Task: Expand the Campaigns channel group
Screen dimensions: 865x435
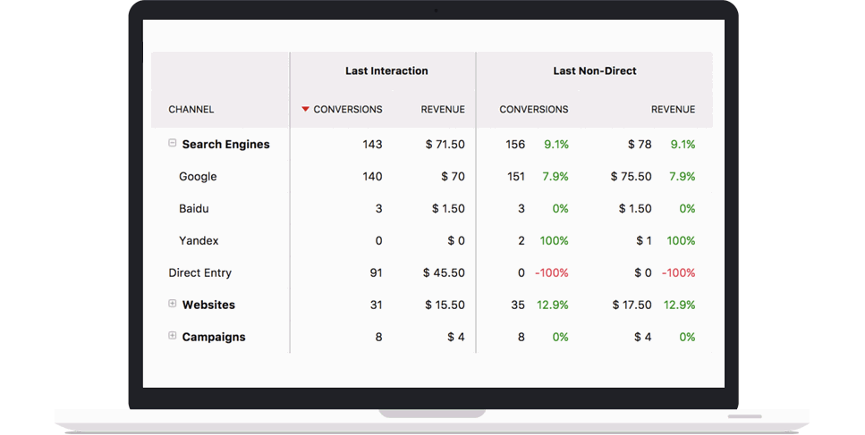Action: tap(173, 336)
